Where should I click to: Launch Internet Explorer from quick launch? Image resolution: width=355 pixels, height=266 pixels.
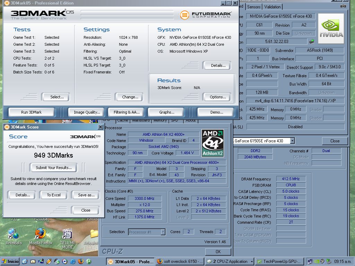pyautogui.click(x=73, y=261)
